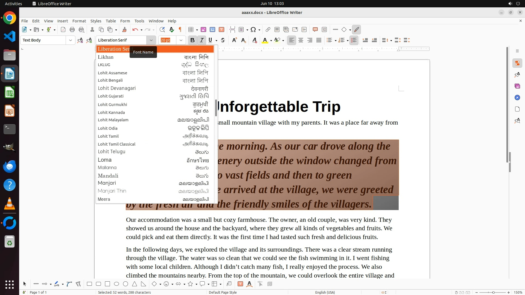
Task: Launch Thunderbird from the dock
Action: [10, 166]
